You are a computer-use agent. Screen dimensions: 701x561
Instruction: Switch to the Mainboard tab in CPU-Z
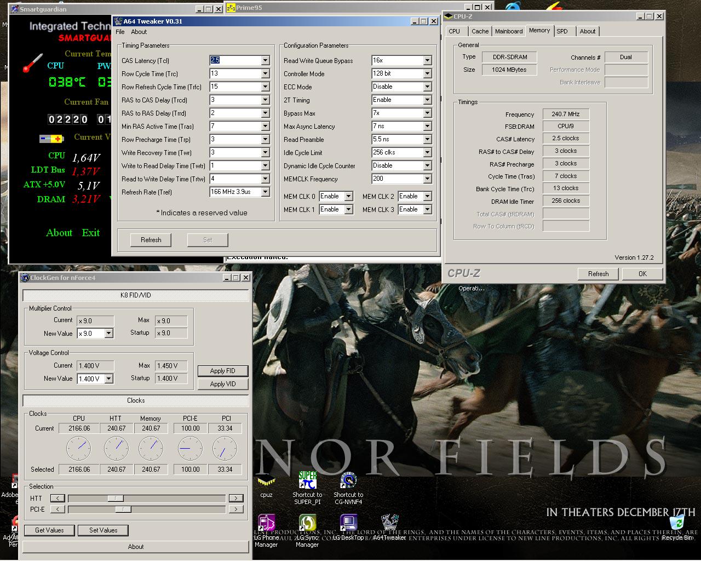tap(509, 31)
